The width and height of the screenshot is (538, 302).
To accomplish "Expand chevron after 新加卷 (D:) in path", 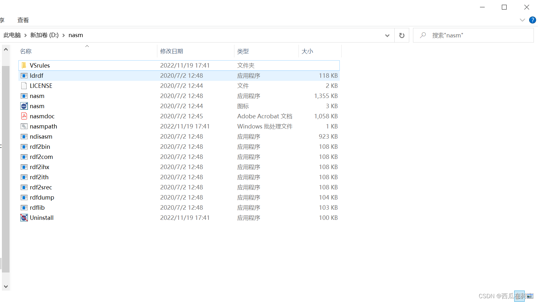I will pos(63,35).
